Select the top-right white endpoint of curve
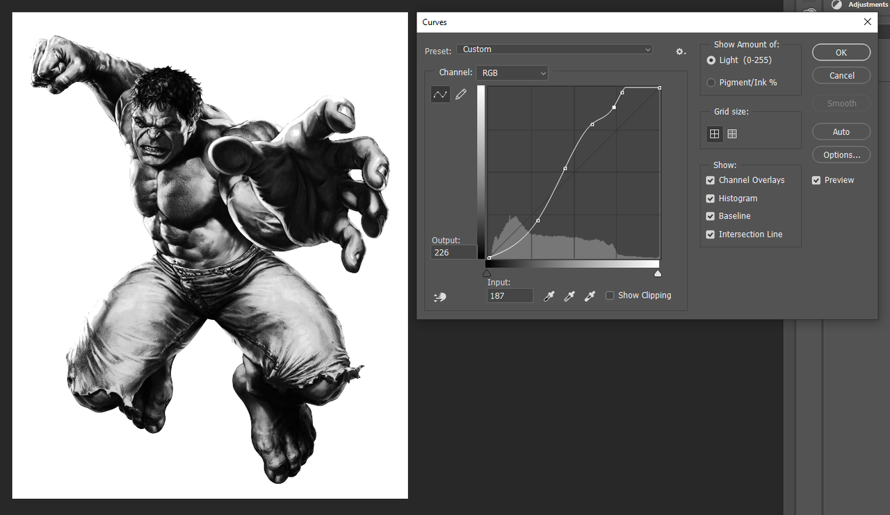Image resolution: width=890 pixels, height=515 pixels. (x=659, y=87)
